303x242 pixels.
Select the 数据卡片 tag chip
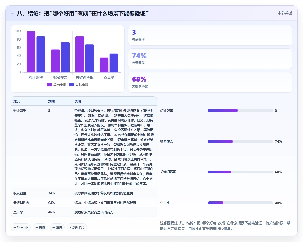pos(77,227)
